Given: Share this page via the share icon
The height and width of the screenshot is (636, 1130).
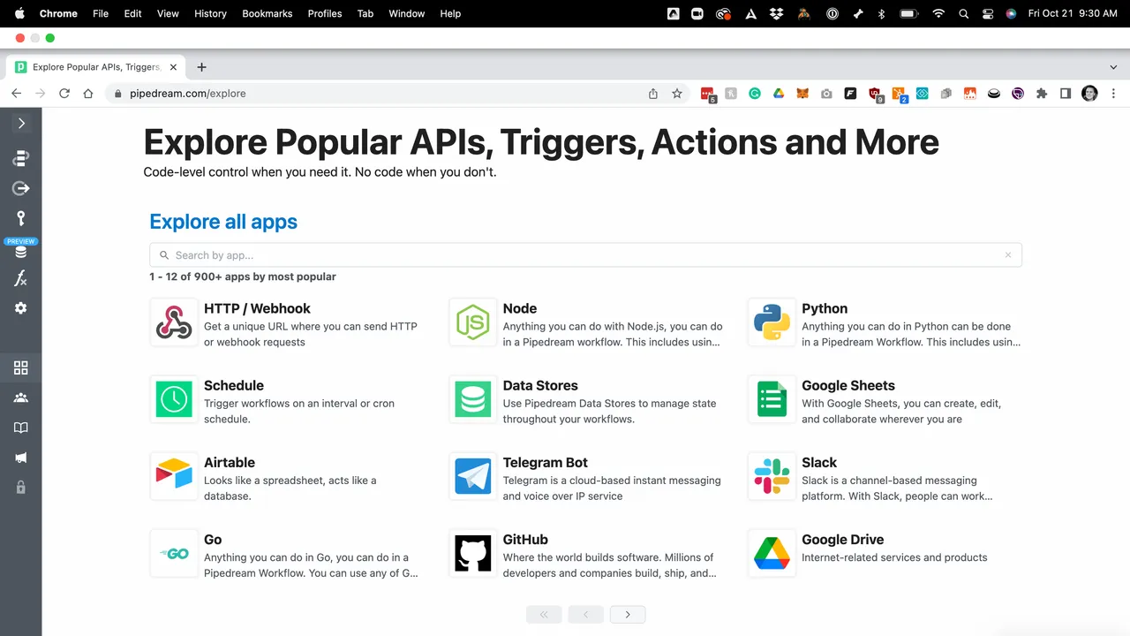Looking at the screenshot, I should [x=653, y=94].
